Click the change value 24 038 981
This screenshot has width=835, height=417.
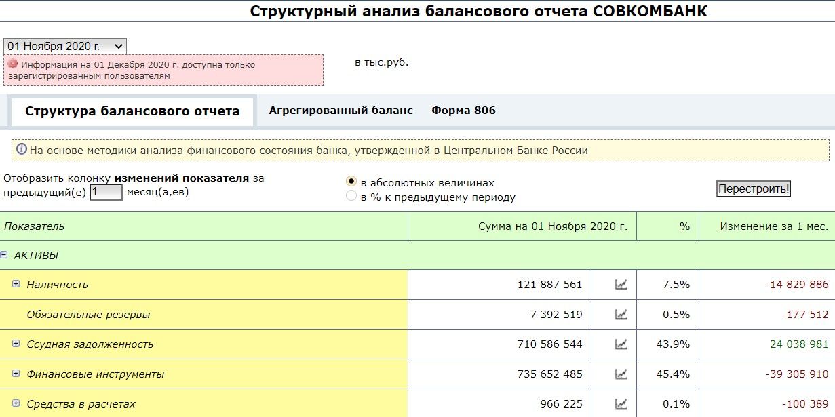click(x=799, y=344)
